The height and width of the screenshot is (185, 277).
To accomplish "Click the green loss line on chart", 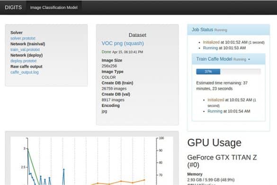I will tap(33, 167).
